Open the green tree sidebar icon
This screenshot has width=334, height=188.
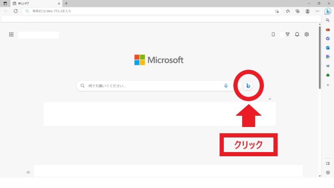pos(328,75)
